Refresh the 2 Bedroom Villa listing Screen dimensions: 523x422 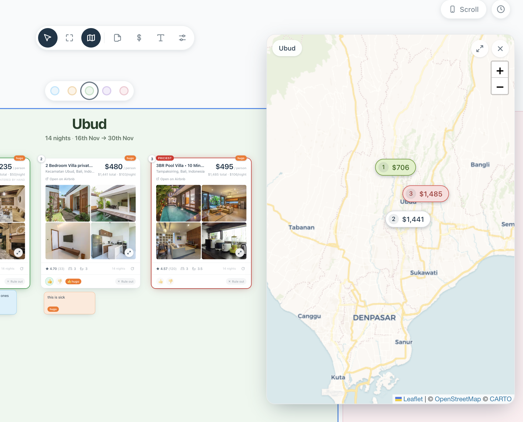132,269
